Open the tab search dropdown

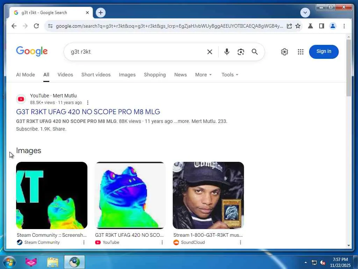(305, 13)
